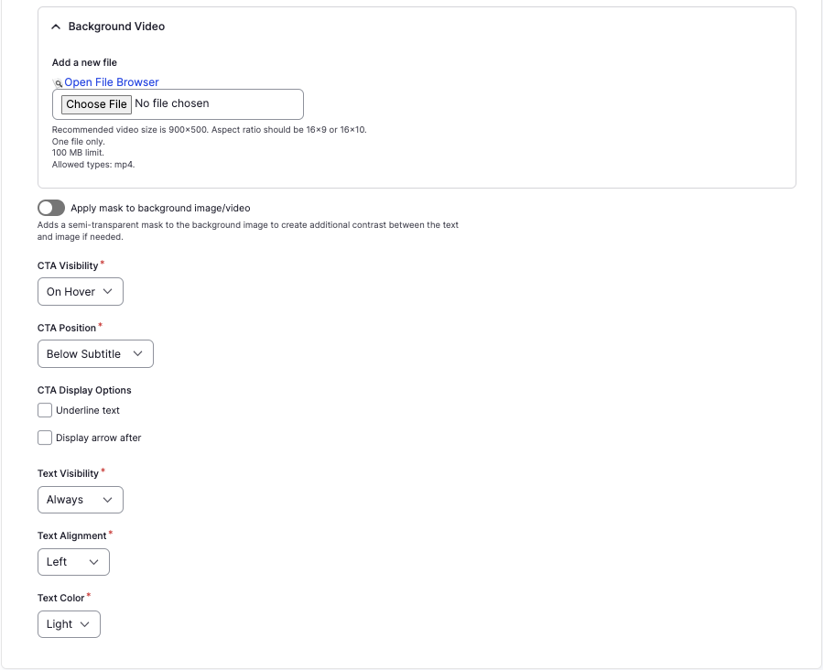Open the Text Color 'Light' dropdown
Screen dimensions: 823x670
(69, 624)
